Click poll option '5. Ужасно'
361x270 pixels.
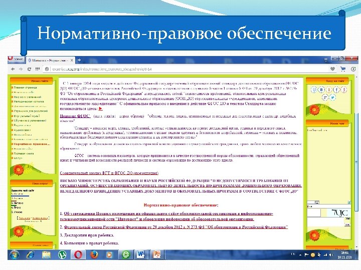(x=17, y=212)
